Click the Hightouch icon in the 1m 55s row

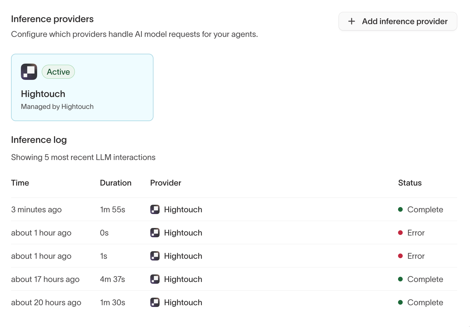(155, 209)
